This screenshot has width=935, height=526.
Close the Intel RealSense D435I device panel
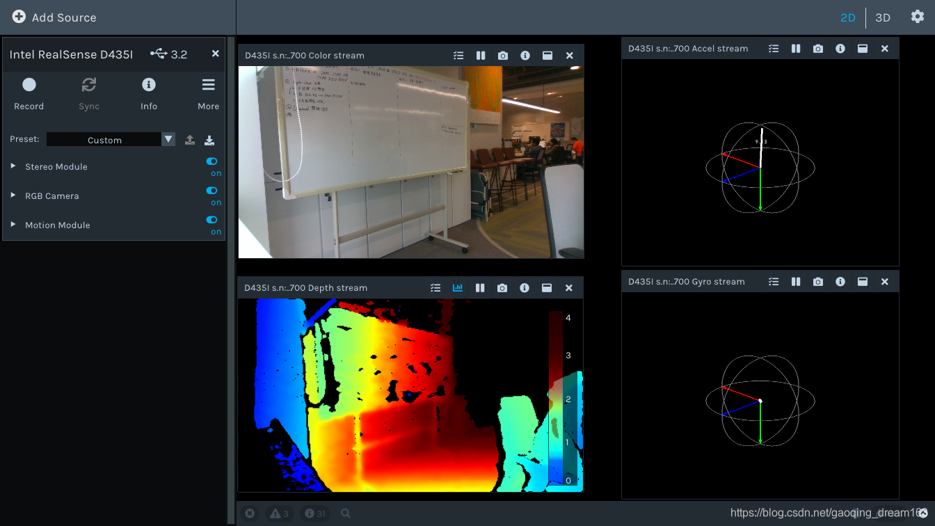point(215,54)
